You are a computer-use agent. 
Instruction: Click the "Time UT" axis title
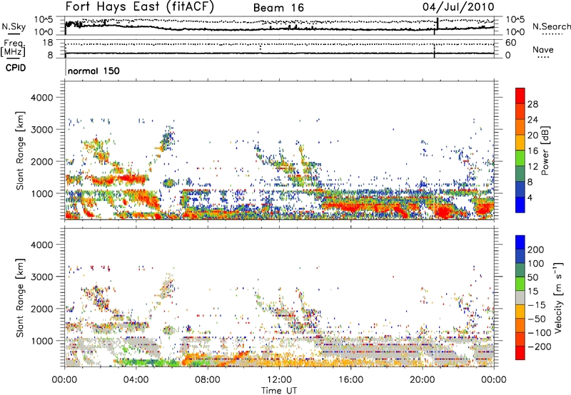tap(279, 391)
